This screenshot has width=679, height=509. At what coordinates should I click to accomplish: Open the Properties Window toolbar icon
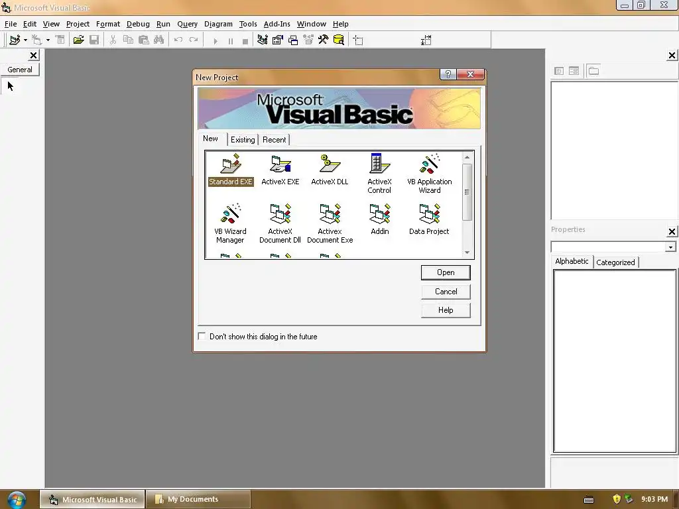click(278, 40)
